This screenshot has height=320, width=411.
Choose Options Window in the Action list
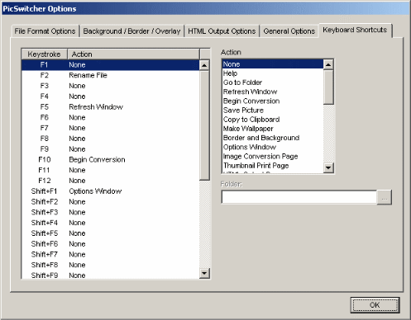tap(273, 147)
